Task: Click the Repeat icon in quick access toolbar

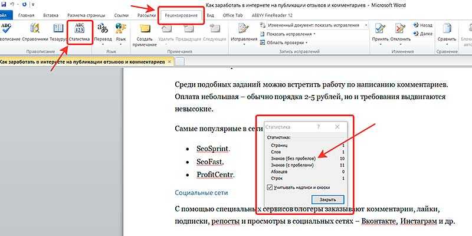Action: click(24, 5)
